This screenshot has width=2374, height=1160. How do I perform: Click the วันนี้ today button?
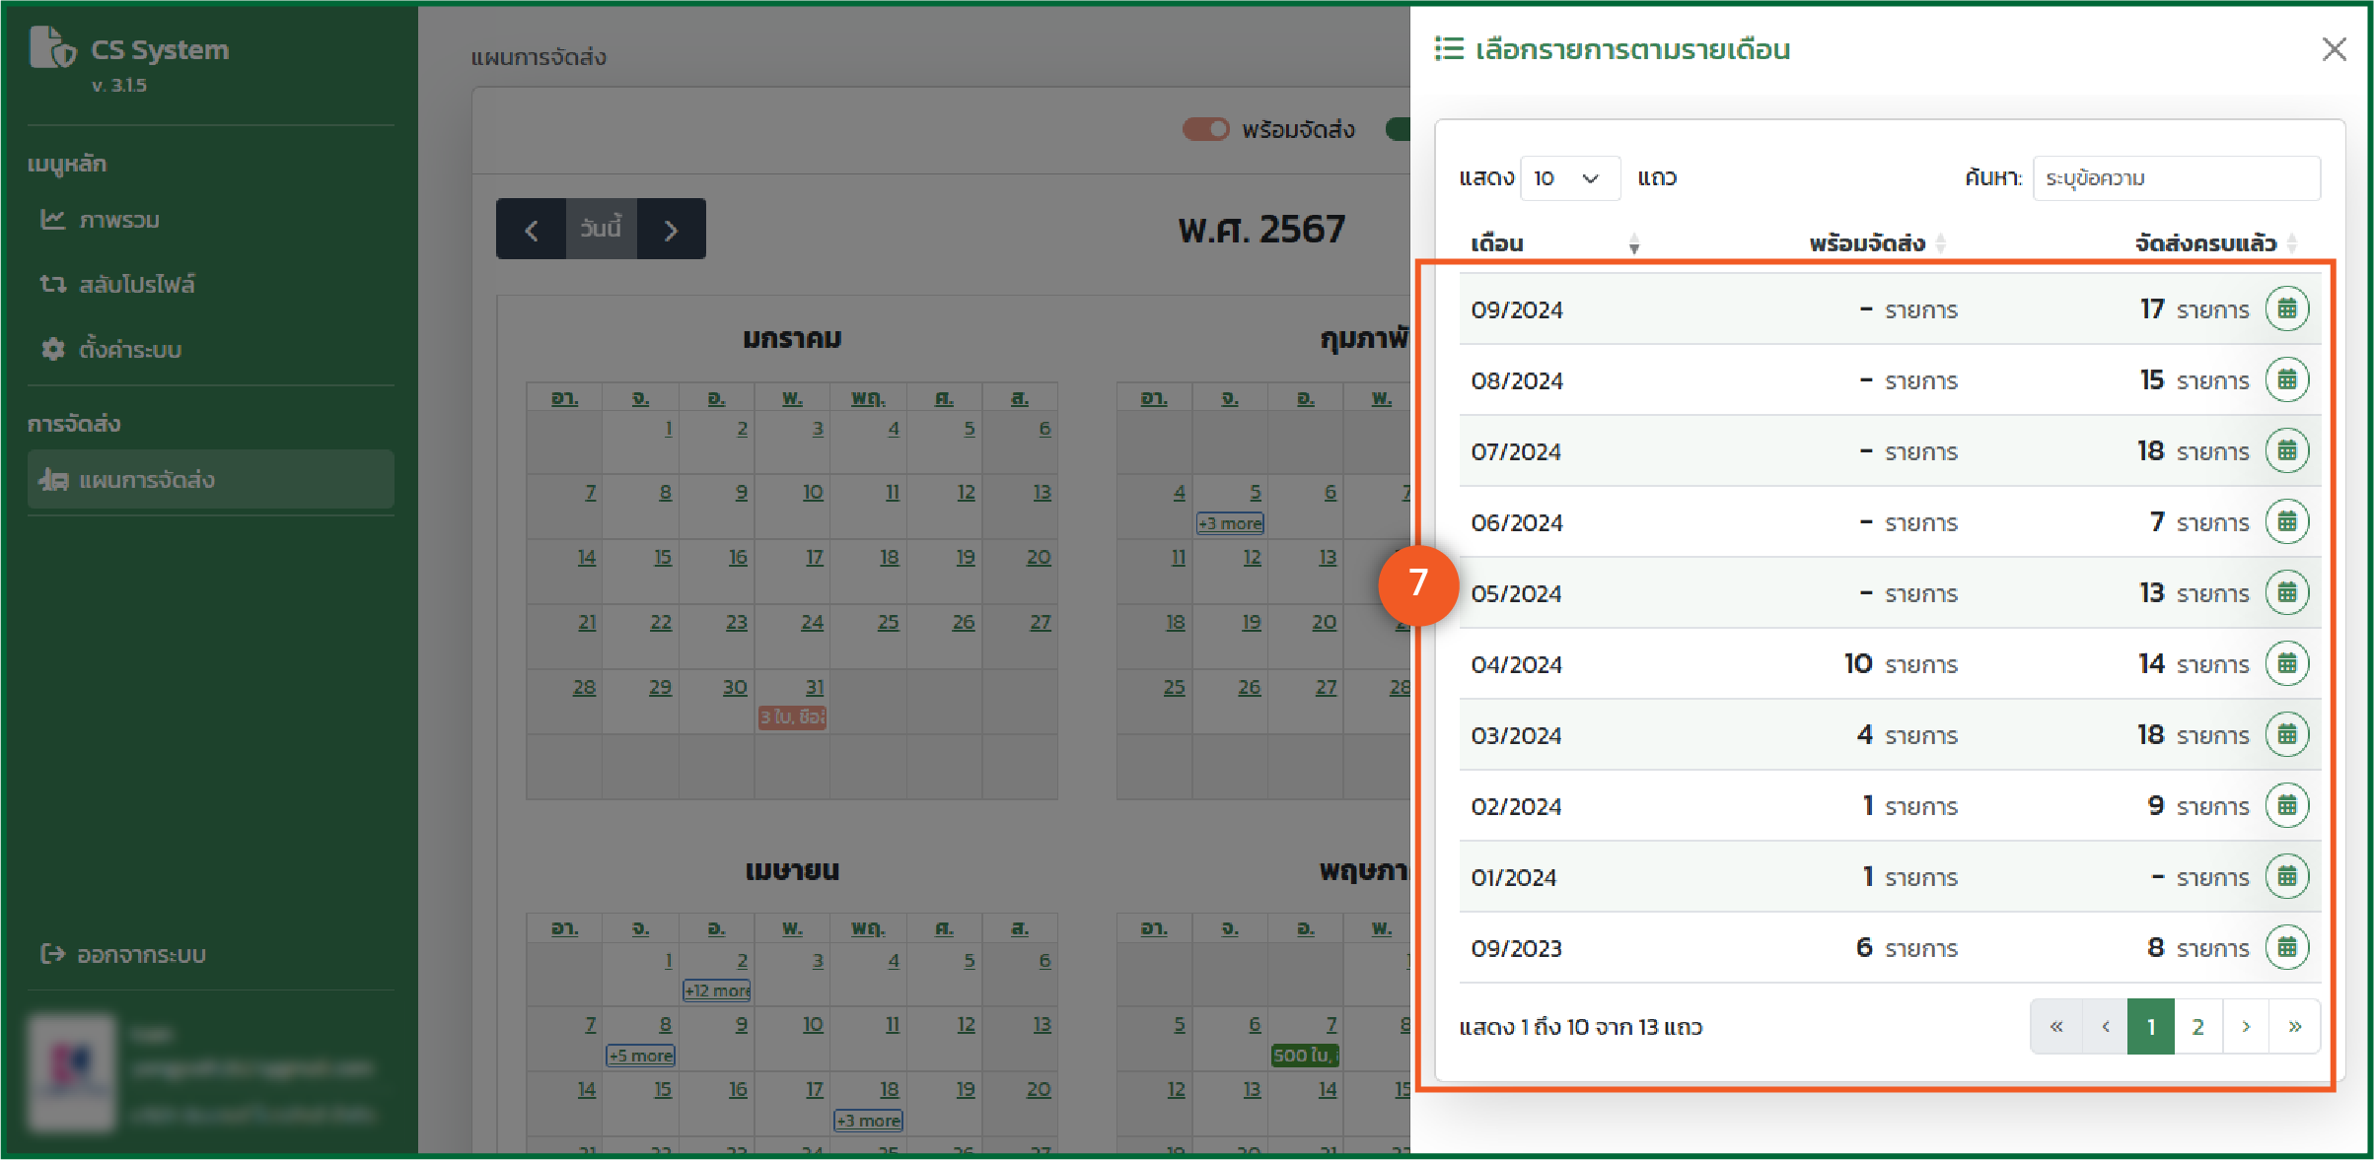601,229
